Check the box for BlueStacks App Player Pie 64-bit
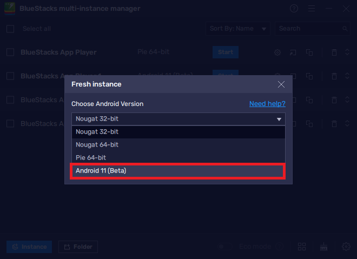This screenshot has width=357, height=259. pyautogui.click(x=10, y=52)
